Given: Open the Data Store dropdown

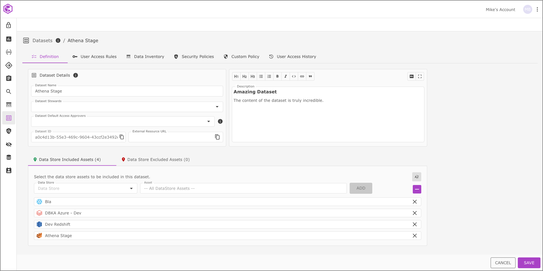Looking at the screenshot, I should coord(131,188).
